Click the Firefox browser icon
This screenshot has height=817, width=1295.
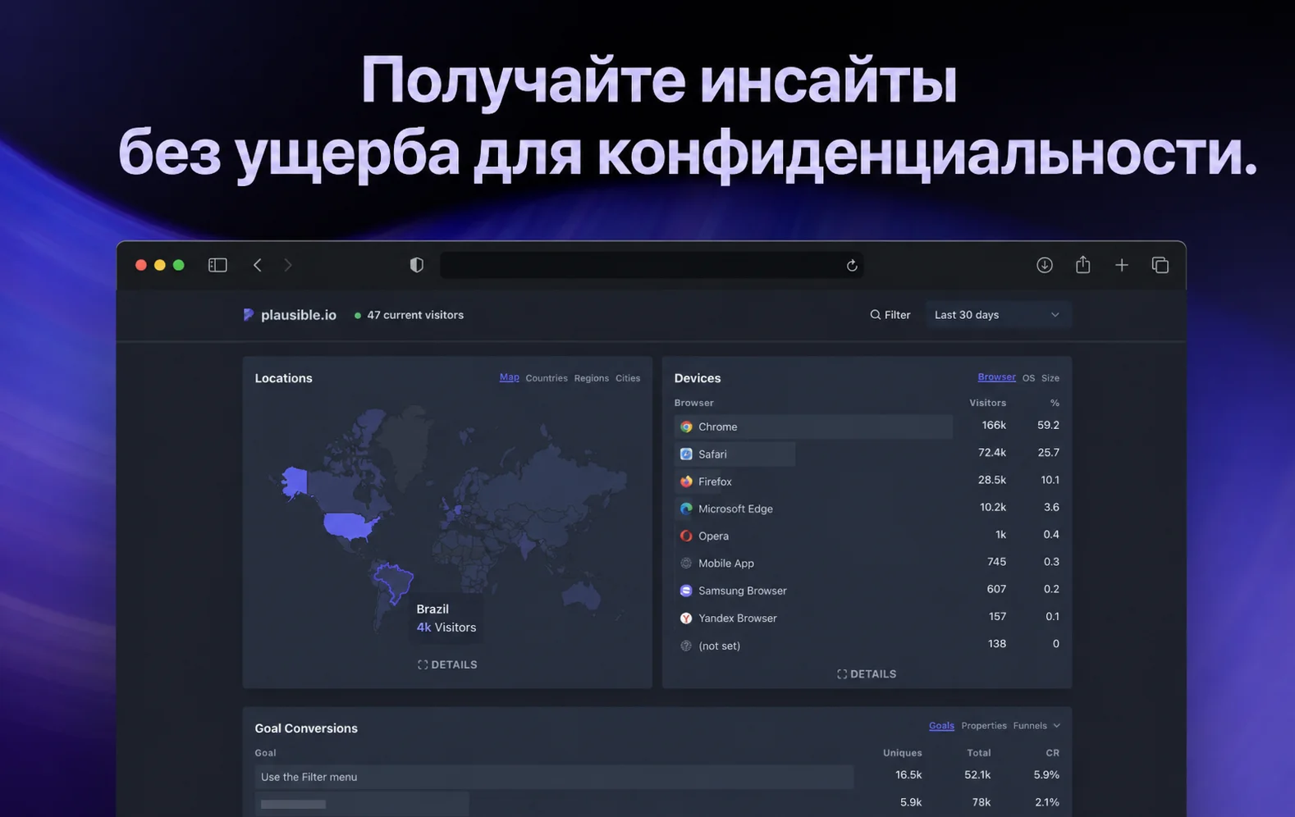(x=686, y=482)
